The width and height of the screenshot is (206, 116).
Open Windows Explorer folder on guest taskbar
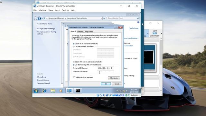pos(53,91)
